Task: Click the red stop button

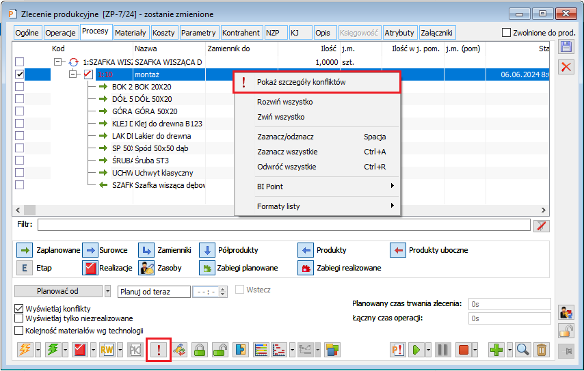Action: [x=464, y=350]
